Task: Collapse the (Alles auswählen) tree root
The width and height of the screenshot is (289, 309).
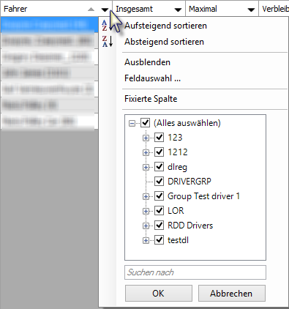Action: pyautogui.click(x=132, y=123)
